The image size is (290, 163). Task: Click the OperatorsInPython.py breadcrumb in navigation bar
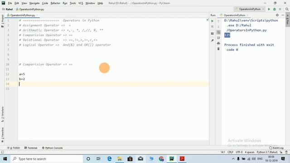point(30,9)
